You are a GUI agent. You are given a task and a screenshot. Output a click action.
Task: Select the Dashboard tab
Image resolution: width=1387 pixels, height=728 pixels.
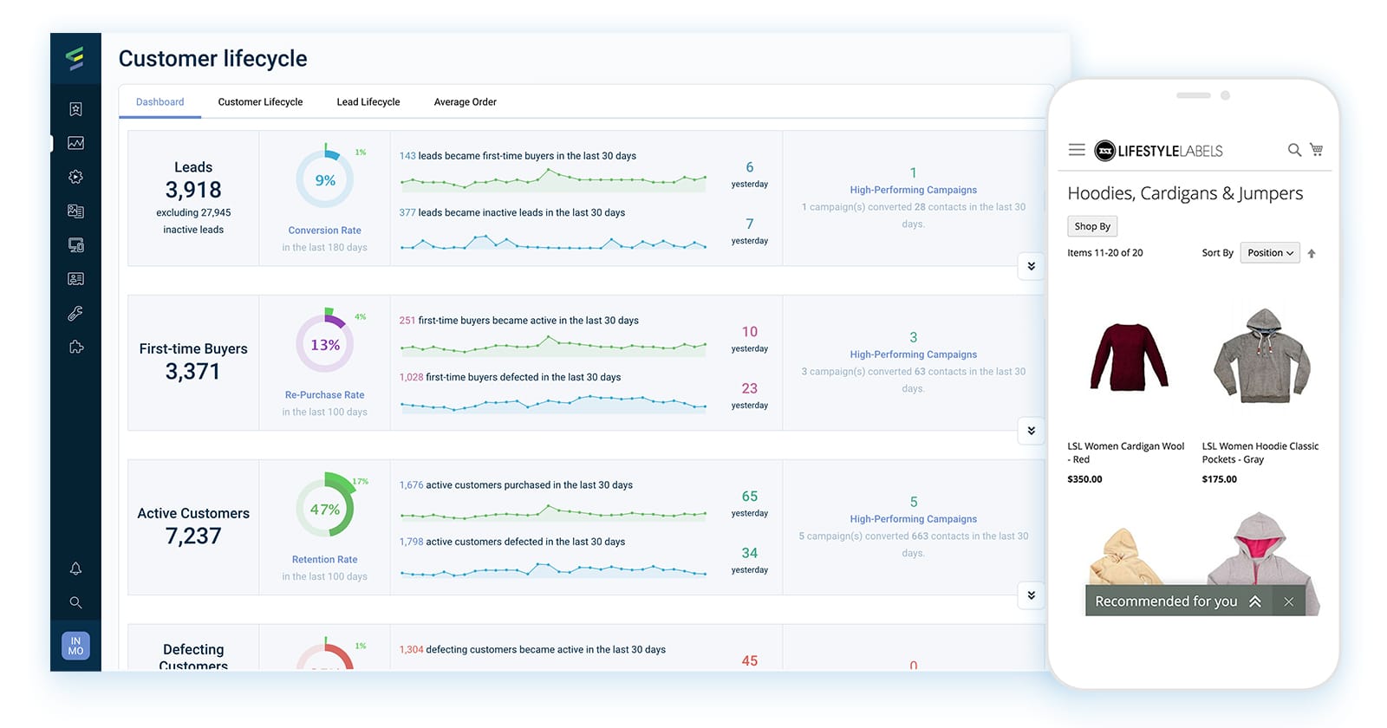160,101
